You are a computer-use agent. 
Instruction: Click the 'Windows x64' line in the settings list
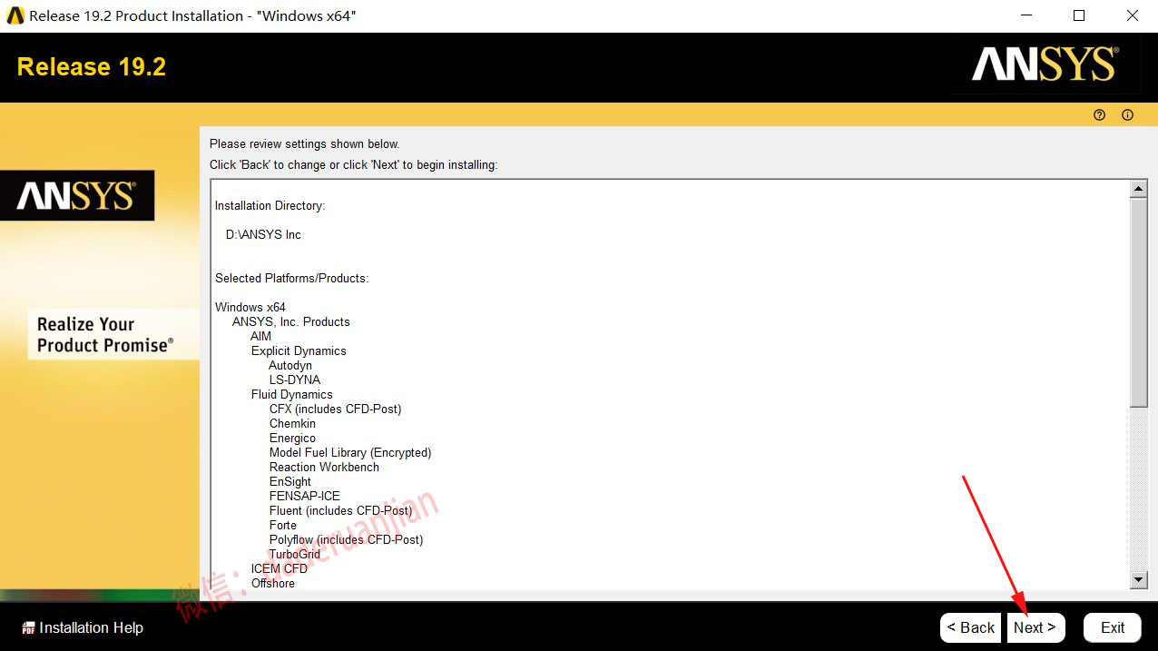pos(250,308)
